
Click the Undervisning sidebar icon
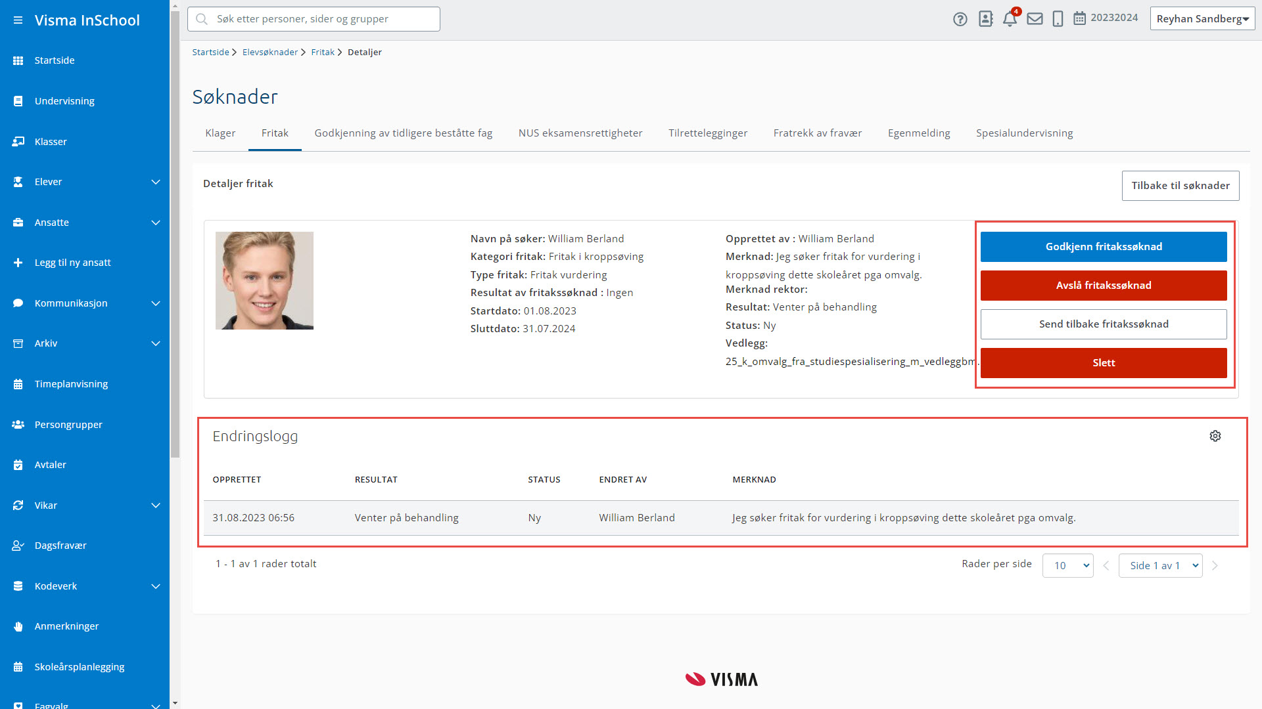click(18, 101)
